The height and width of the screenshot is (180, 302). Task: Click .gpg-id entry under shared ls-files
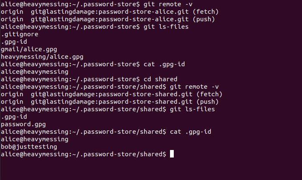coord(14,117)
